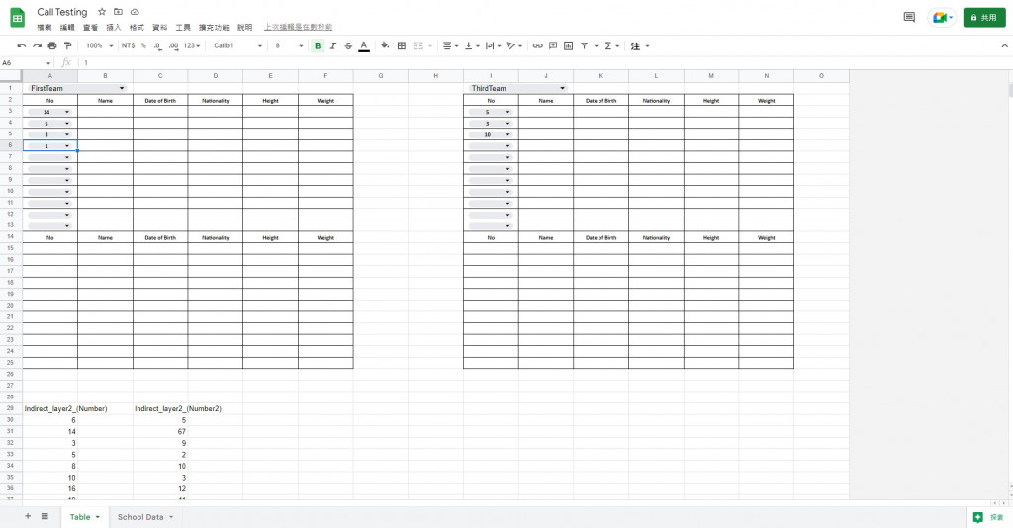Check the cloud save status icon
Viewport: 1013px width, 528px height.
pyautogui.click(x=135, y=12)
